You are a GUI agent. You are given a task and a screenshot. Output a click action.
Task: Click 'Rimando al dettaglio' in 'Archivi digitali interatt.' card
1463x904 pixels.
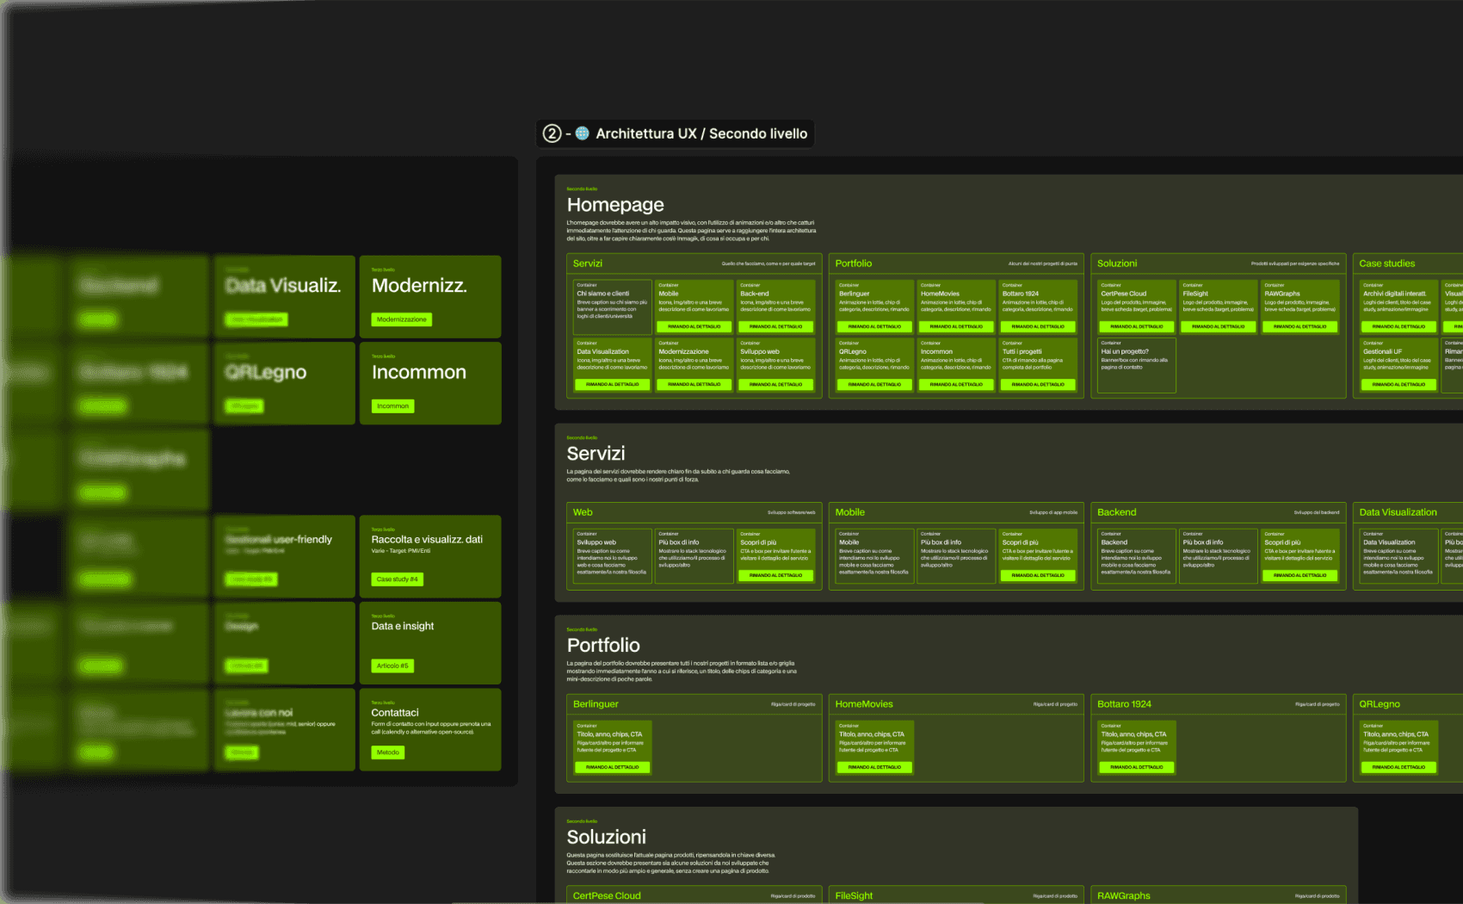click(1399, 327)
